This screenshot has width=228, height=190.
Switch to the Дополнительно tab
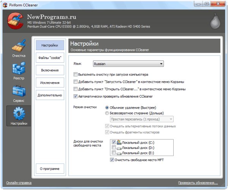click(50, 95)
